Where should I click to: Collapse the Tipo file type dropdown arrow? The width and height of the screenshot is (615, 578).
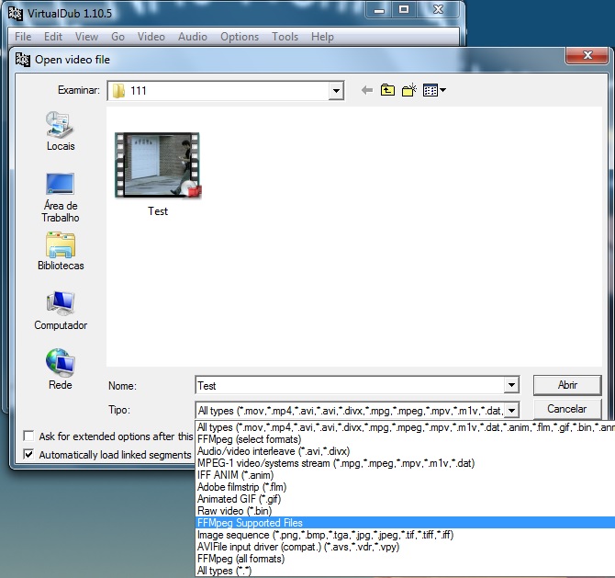[511, 411]
